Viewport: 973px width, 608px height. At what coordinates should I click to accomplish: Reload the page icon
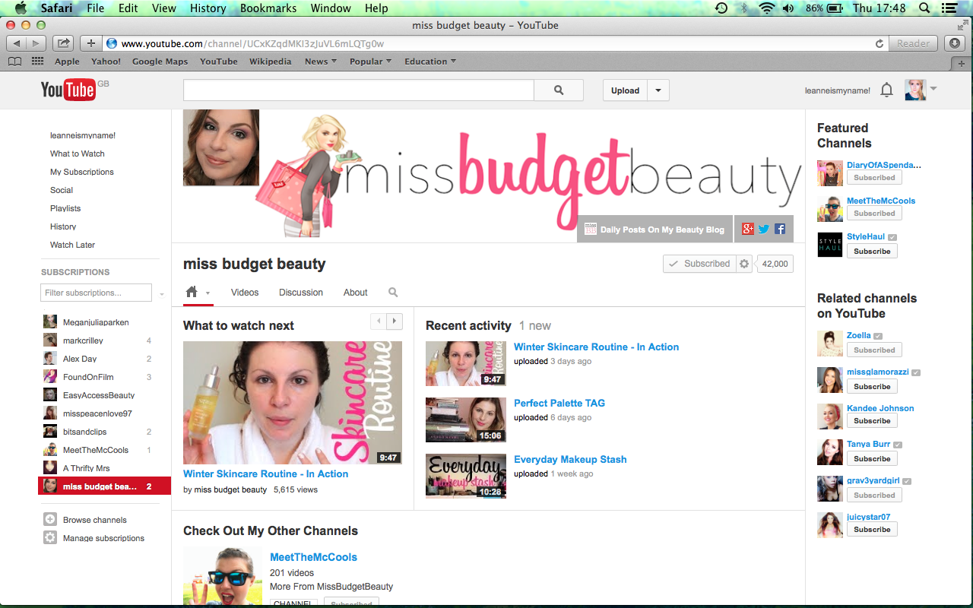click(x=880, y=44)
